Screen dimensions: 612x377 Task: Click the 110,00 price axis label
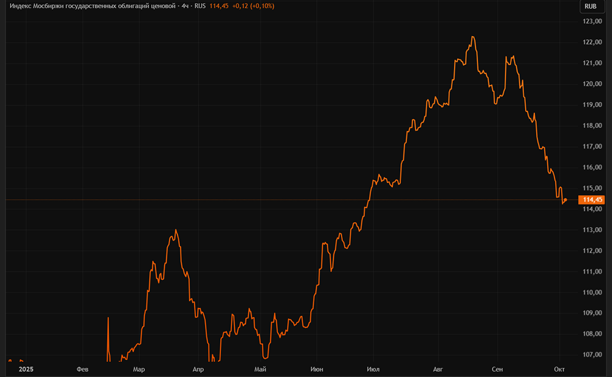point(592,293)
